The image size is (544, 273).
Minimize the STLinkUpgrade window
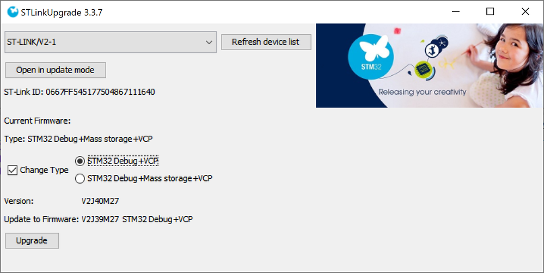coord(456,12)
